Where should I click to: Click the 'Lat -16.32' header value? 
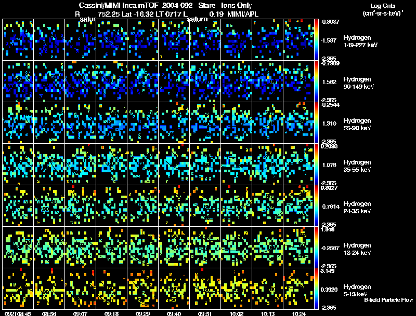point(138,14)
